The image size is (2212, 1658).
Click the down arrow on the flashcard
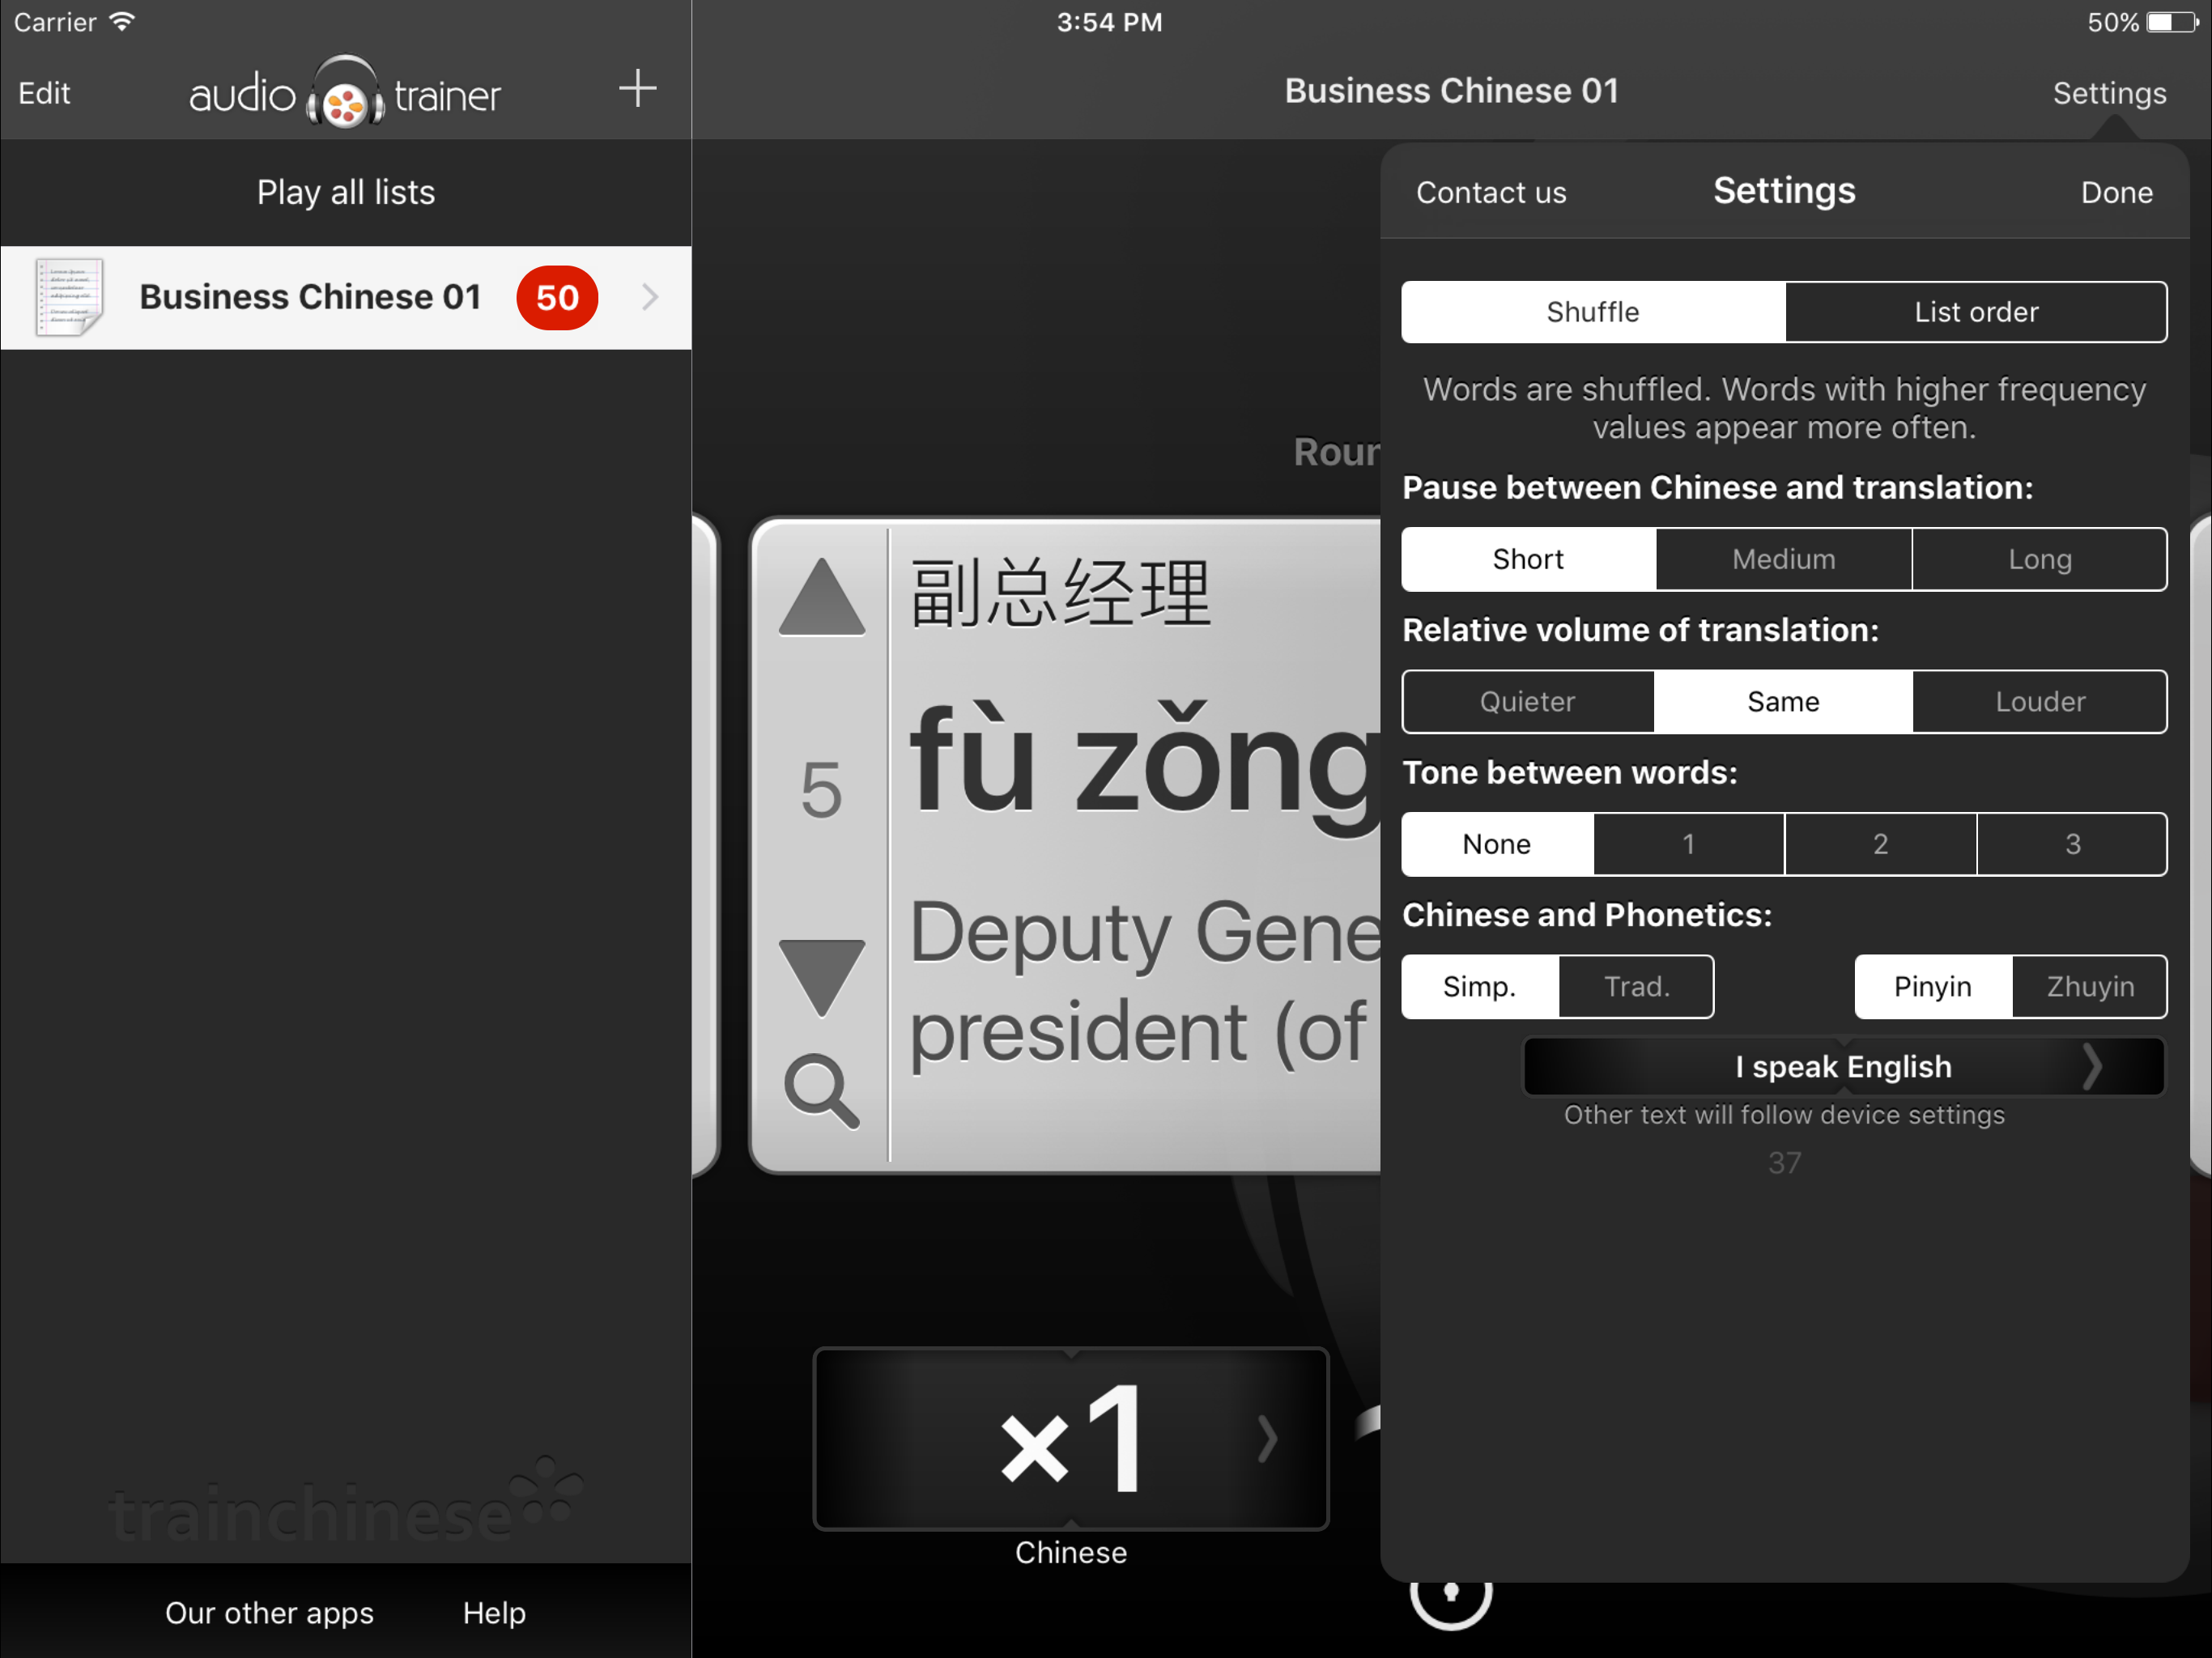[822, 978]
